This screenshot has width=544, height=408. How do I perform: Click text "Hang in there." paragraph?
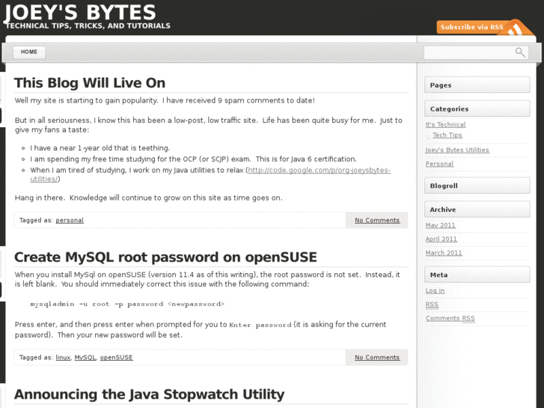pos(148,198)
